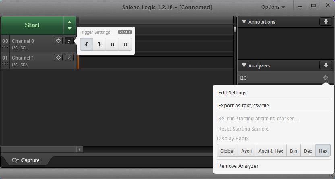Screen dimensions: 335x179
Task: Open capture options arrows beside Start
Action: pos(70,25)
